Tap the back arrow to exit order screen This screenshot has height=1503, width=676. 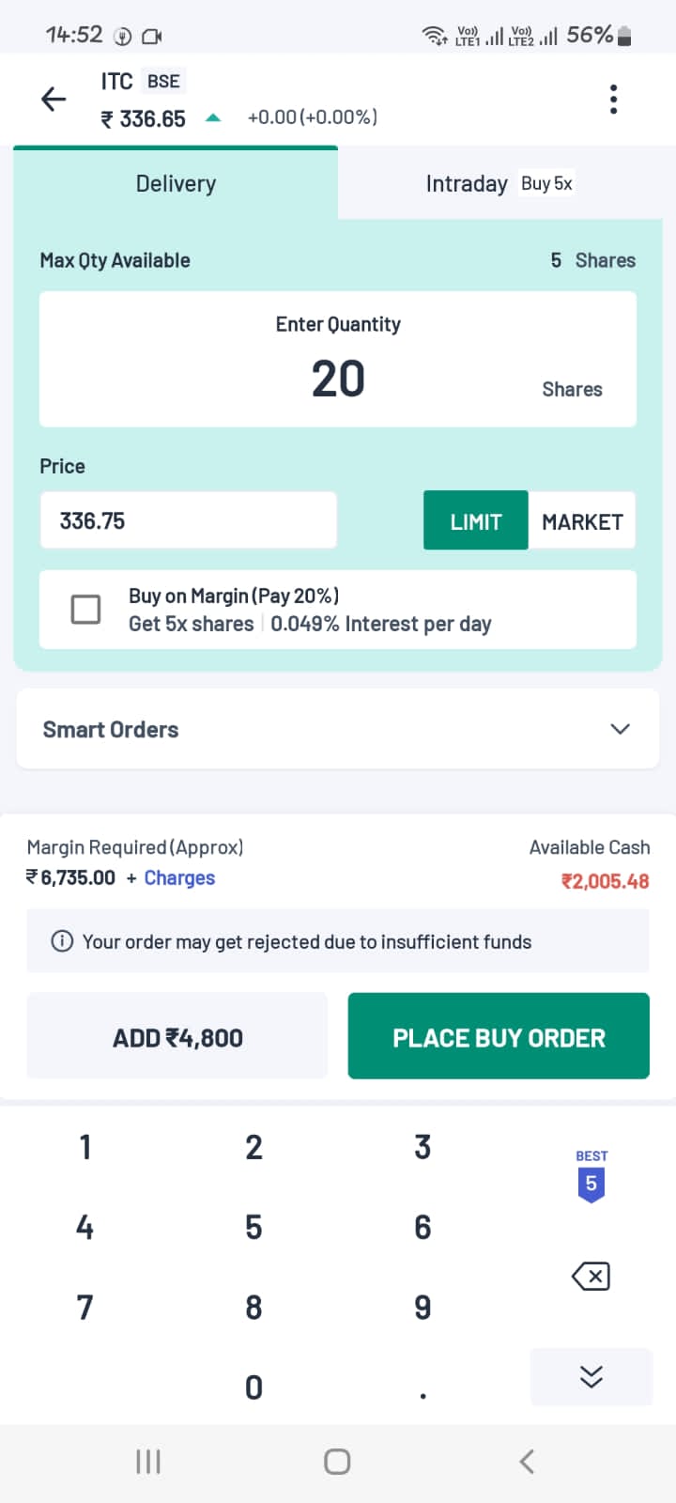tap(53, 99)
